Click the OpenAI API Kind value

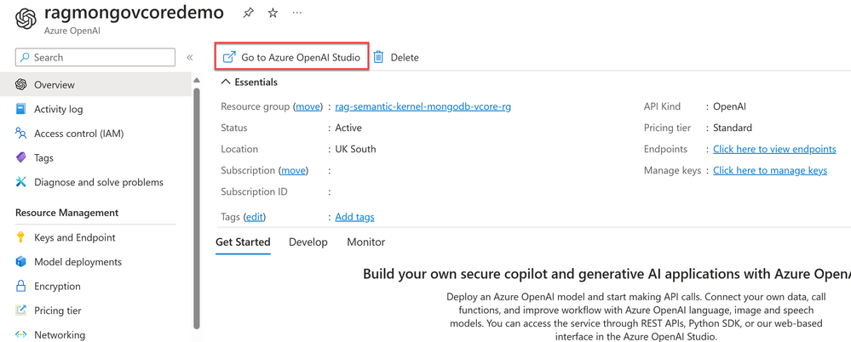(x=731, y=107)
